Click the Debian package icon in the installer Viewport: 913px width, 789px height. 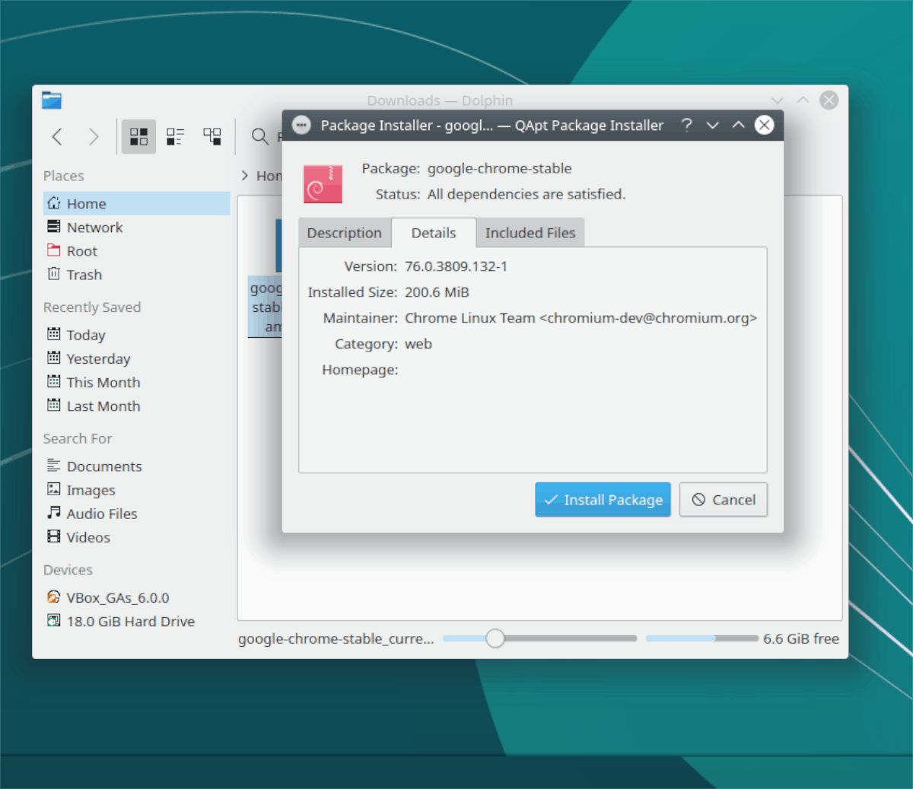[x=323, y=183]
